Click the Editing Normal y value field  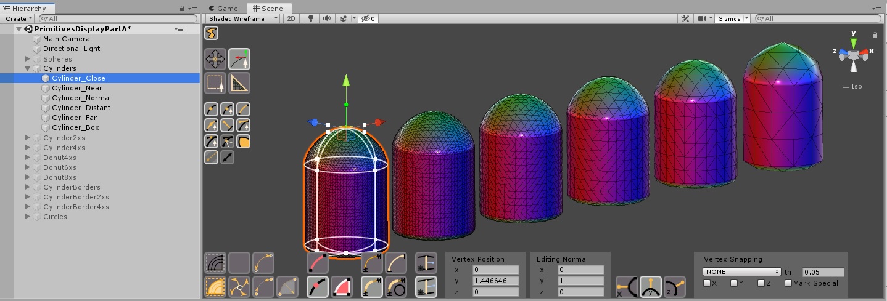[x=581, y=281]
